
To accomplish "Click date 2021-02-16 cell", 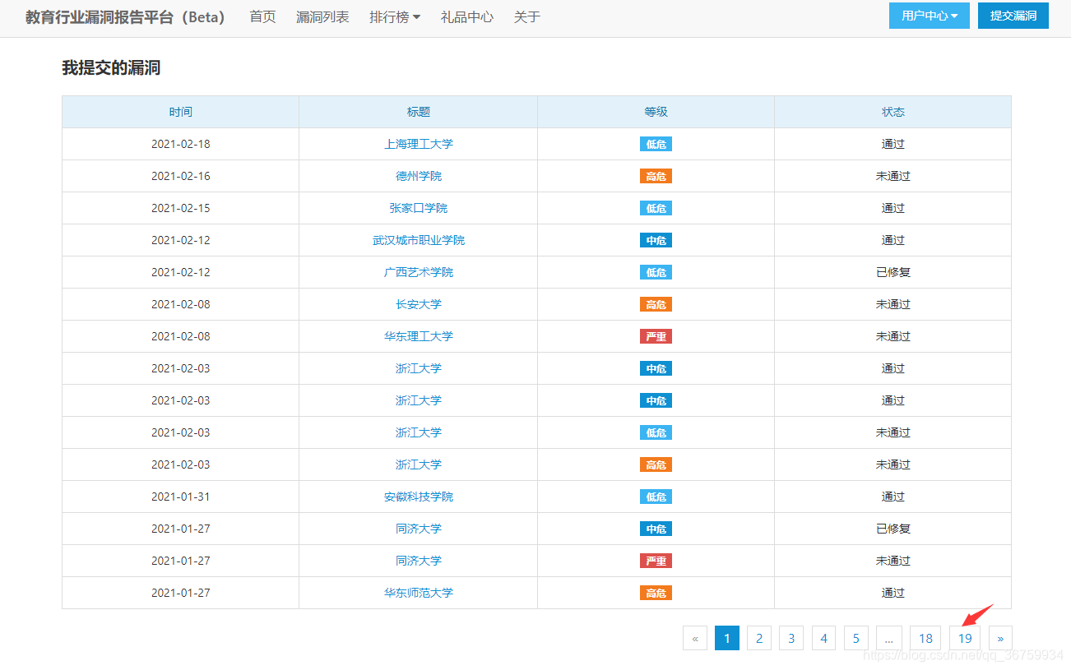I will pos(181,176).
